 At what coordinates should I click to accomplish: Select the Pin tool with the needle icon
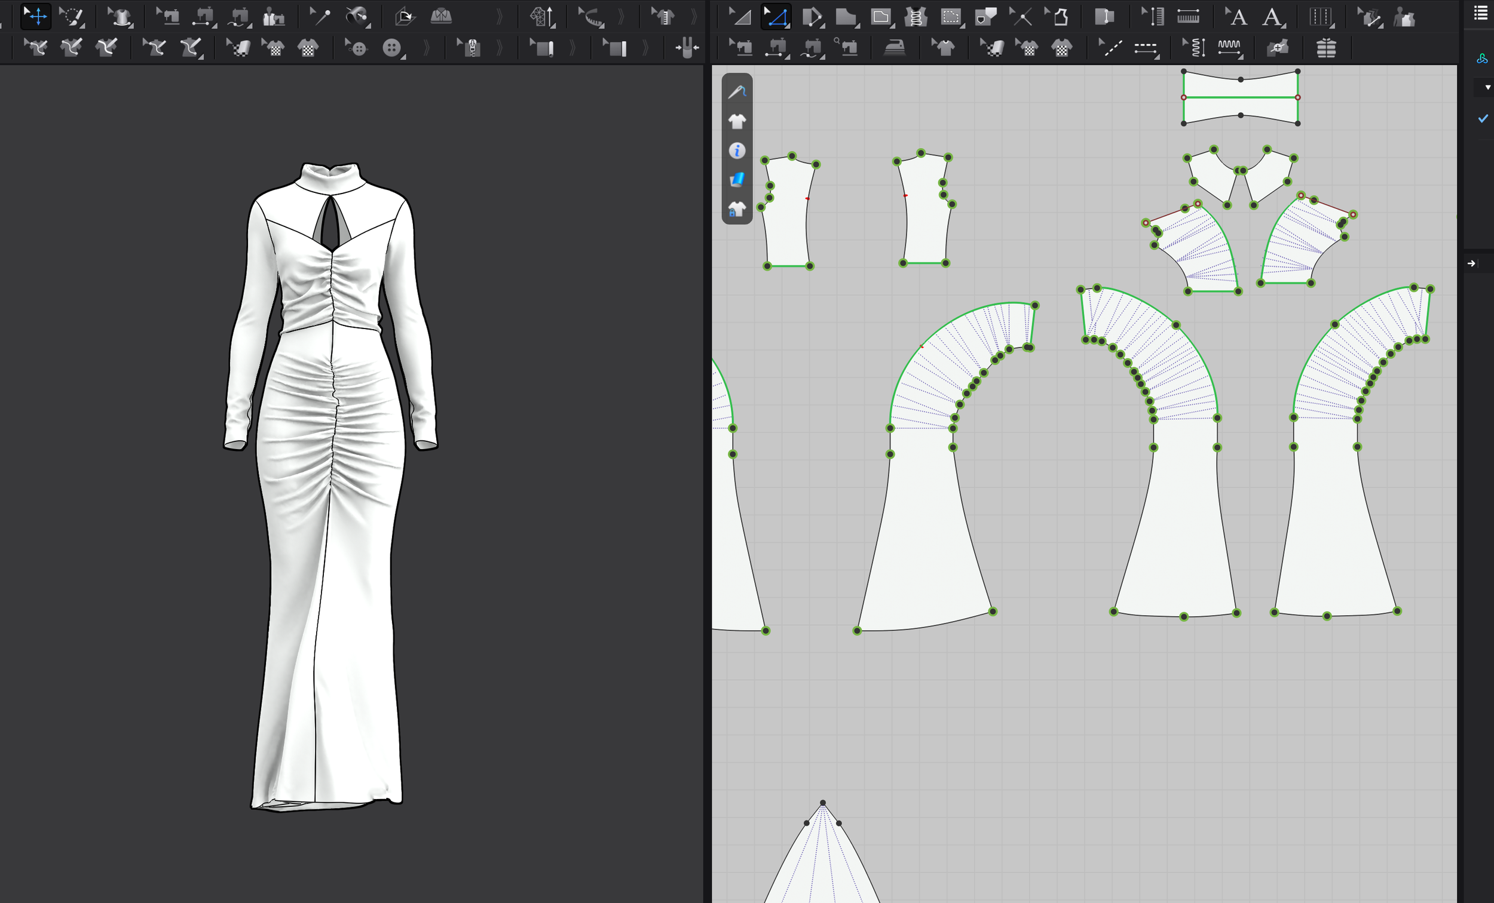point(320,16)
